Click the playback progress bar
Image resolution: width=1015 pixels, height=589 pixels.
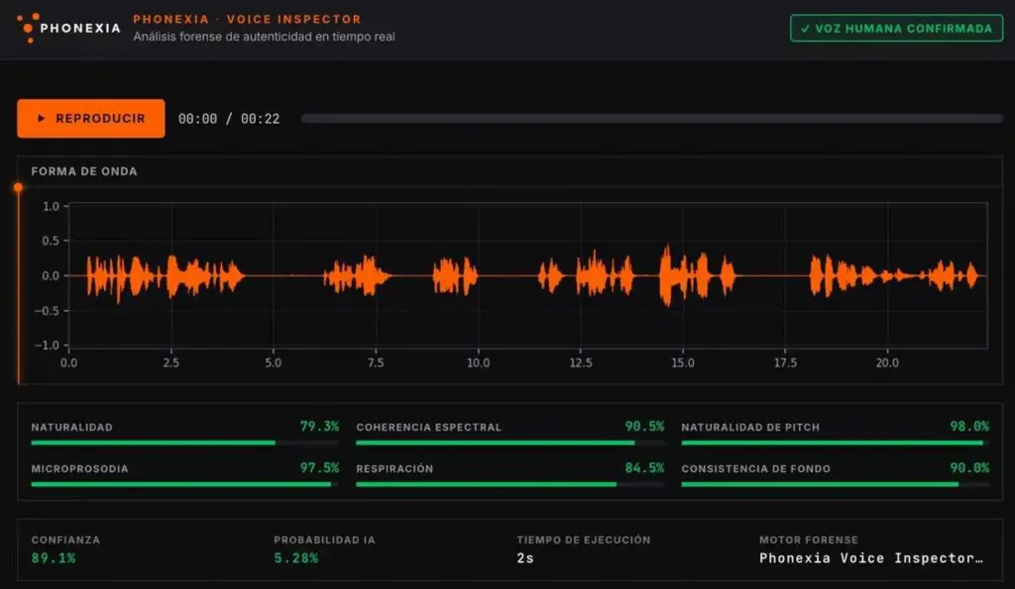tap(652, 119)
